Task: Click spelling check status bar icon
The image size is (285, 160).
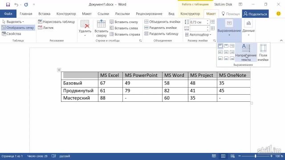Action: click(x=53, y=156)
